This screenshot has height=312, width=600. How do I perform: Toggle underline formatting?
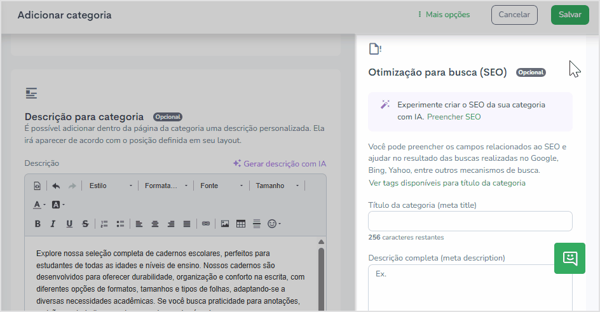[69, 224]
